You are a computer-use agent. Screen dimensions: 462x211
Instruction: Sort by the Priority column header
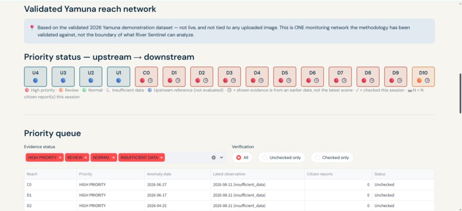(x=111, y=174)
